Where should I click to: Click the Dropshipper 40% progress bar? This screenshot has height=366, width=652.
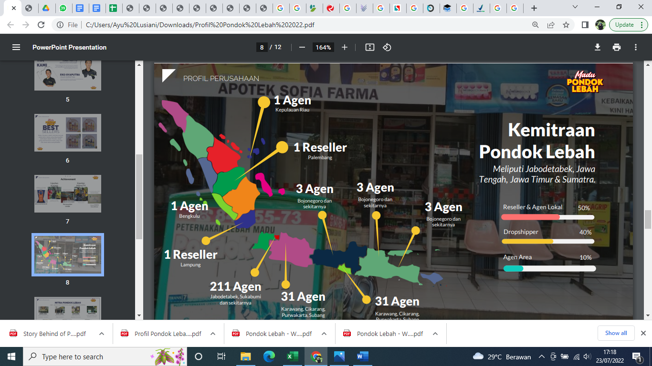click(x=548, y=242)
